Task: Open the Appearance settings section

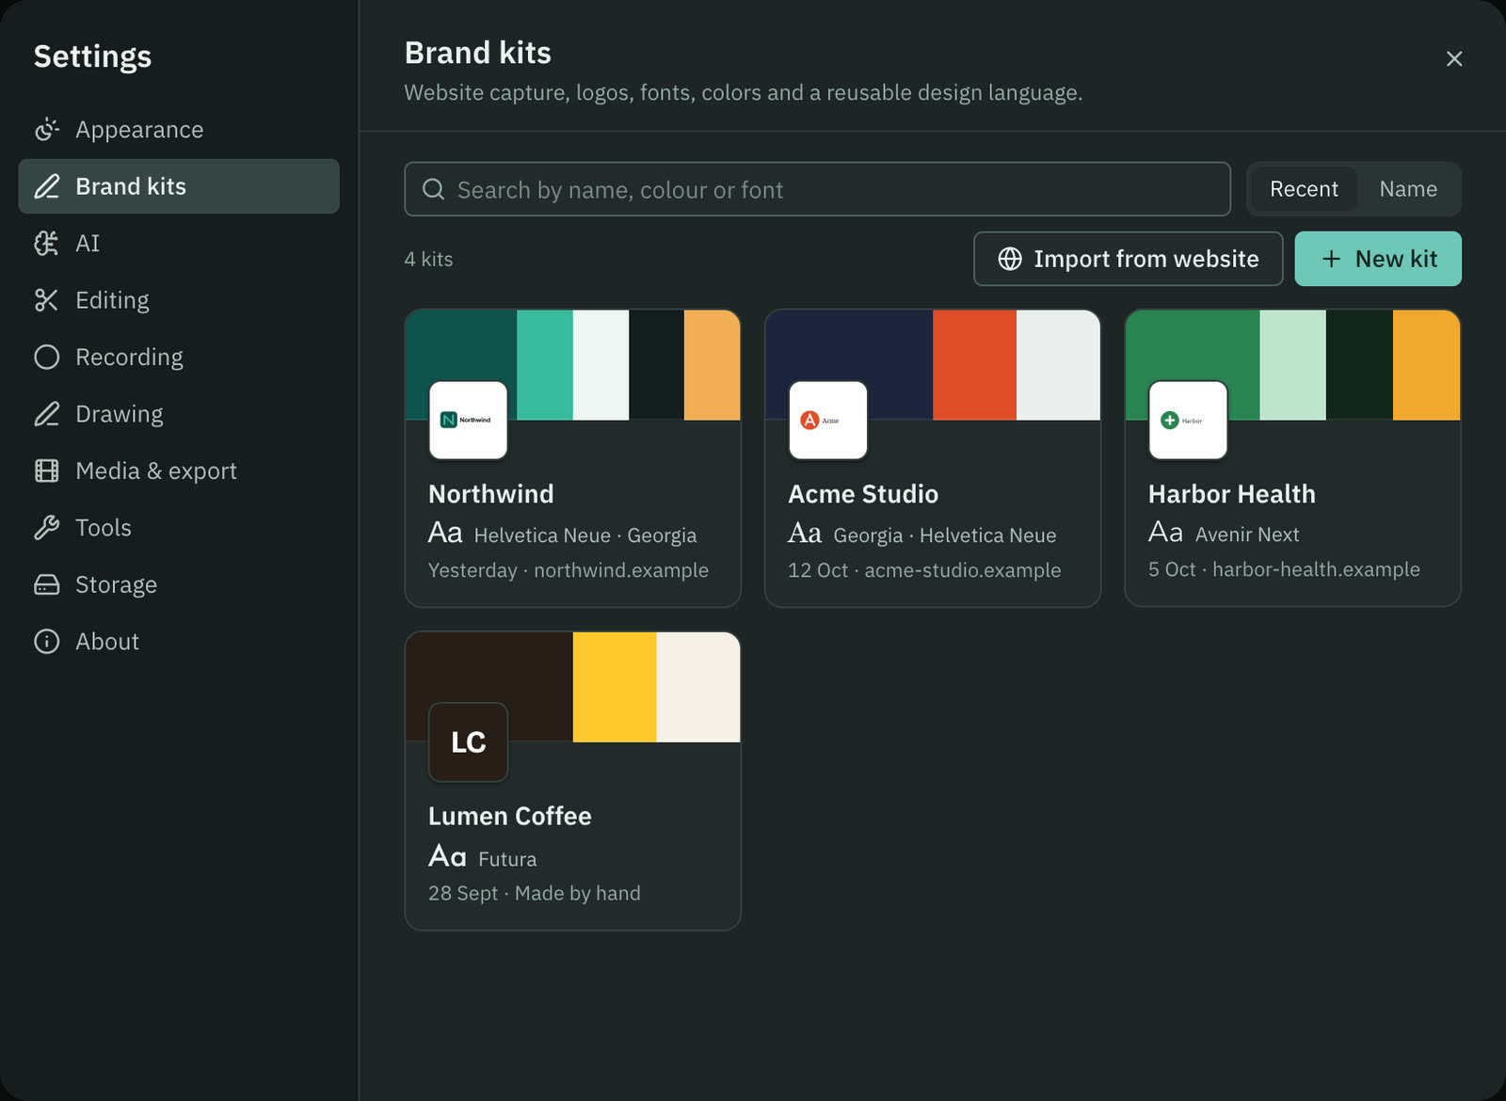Action: click(179, 130)
